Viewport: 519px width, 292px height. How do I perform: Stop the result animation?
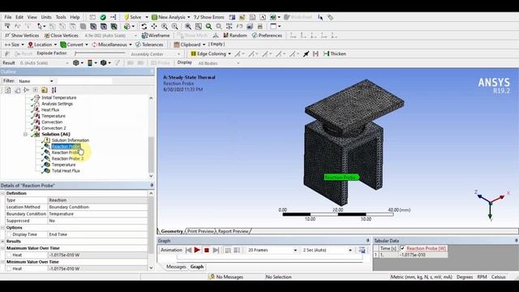(207, 251)
